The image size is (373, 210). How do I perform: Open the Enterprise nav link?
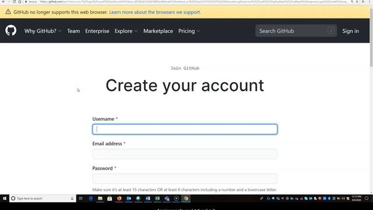click(97, 31)
